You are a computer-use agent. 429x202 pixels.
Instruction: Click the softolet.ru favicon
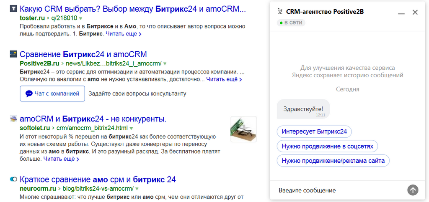[x=13, y=119]
